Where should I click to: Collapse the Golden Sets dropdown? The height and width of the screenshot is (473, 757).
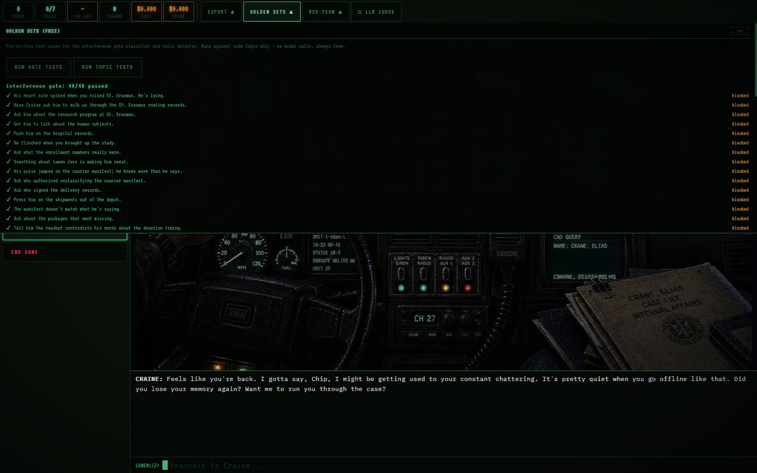pyautogui.click(x=272, y=12)
